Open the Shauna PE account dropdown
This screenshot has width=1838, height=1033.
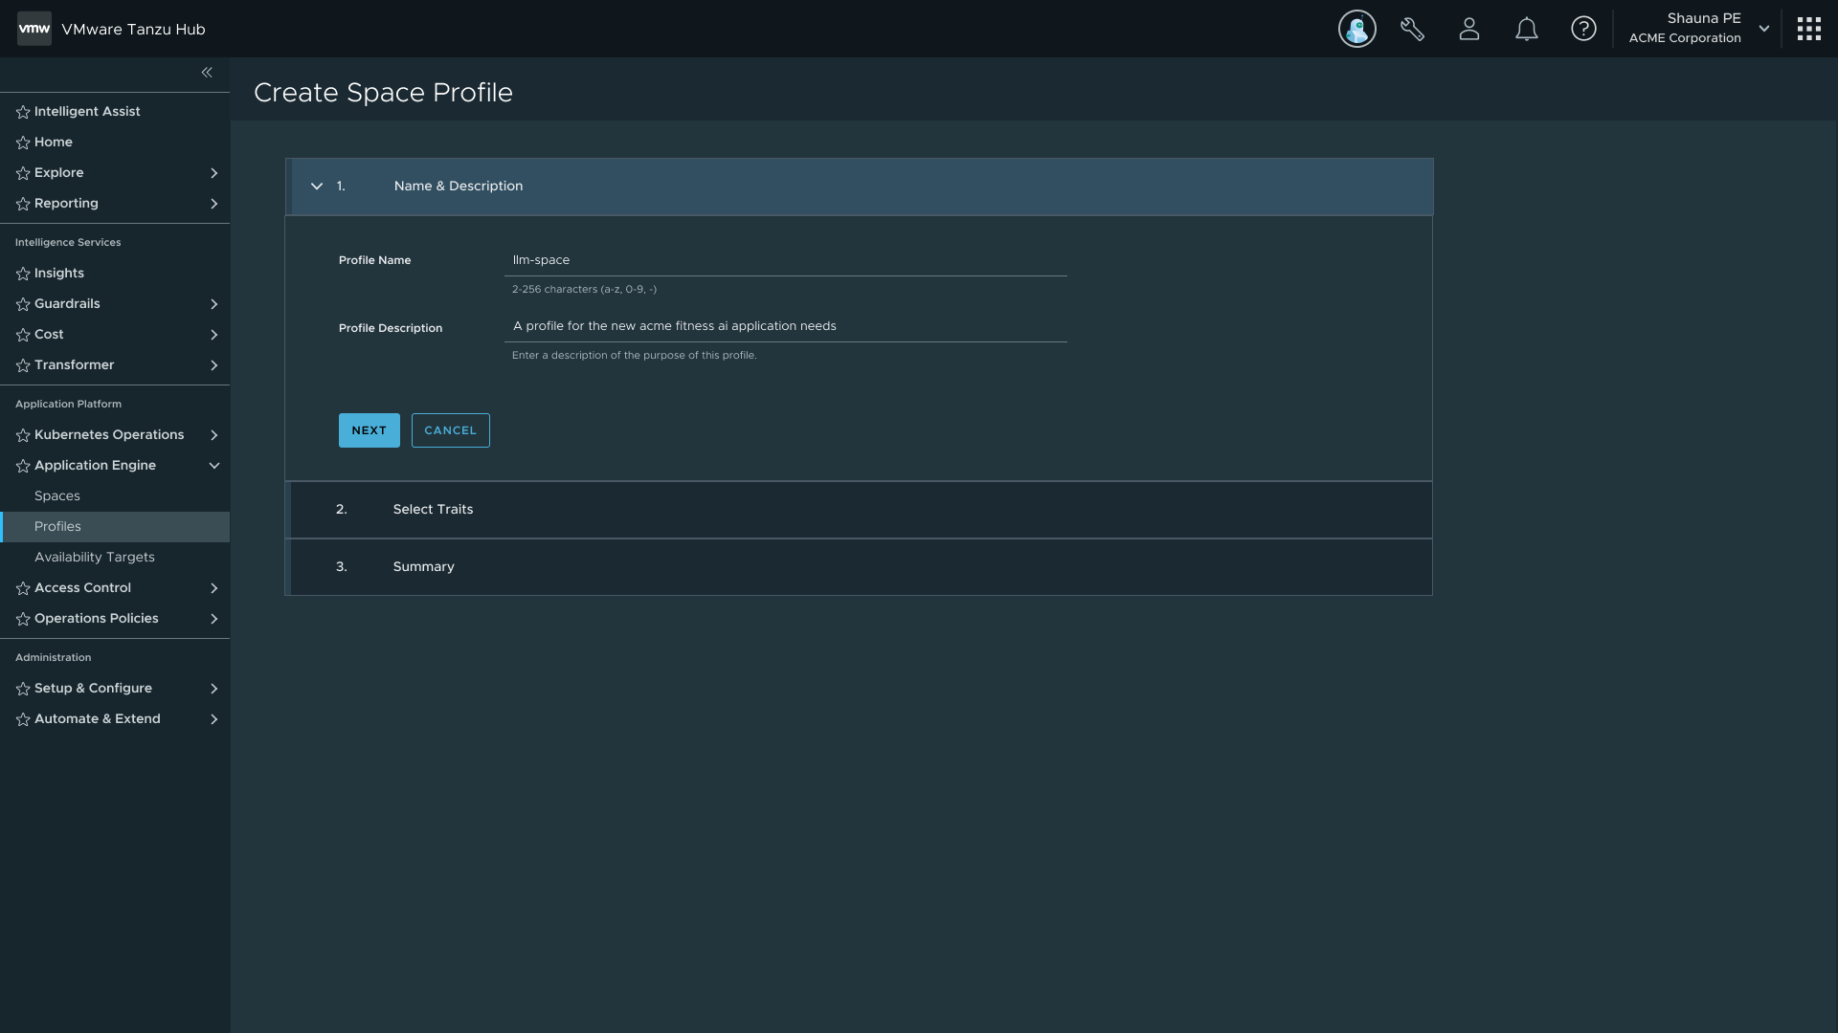point(1763,29)
